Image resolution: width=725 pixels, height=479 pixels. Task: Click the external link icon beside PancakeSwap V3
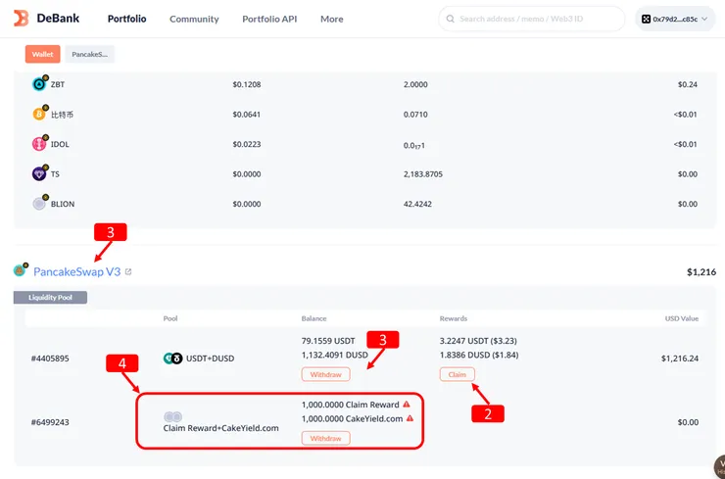pyautogui.click(x=128, y=272)
